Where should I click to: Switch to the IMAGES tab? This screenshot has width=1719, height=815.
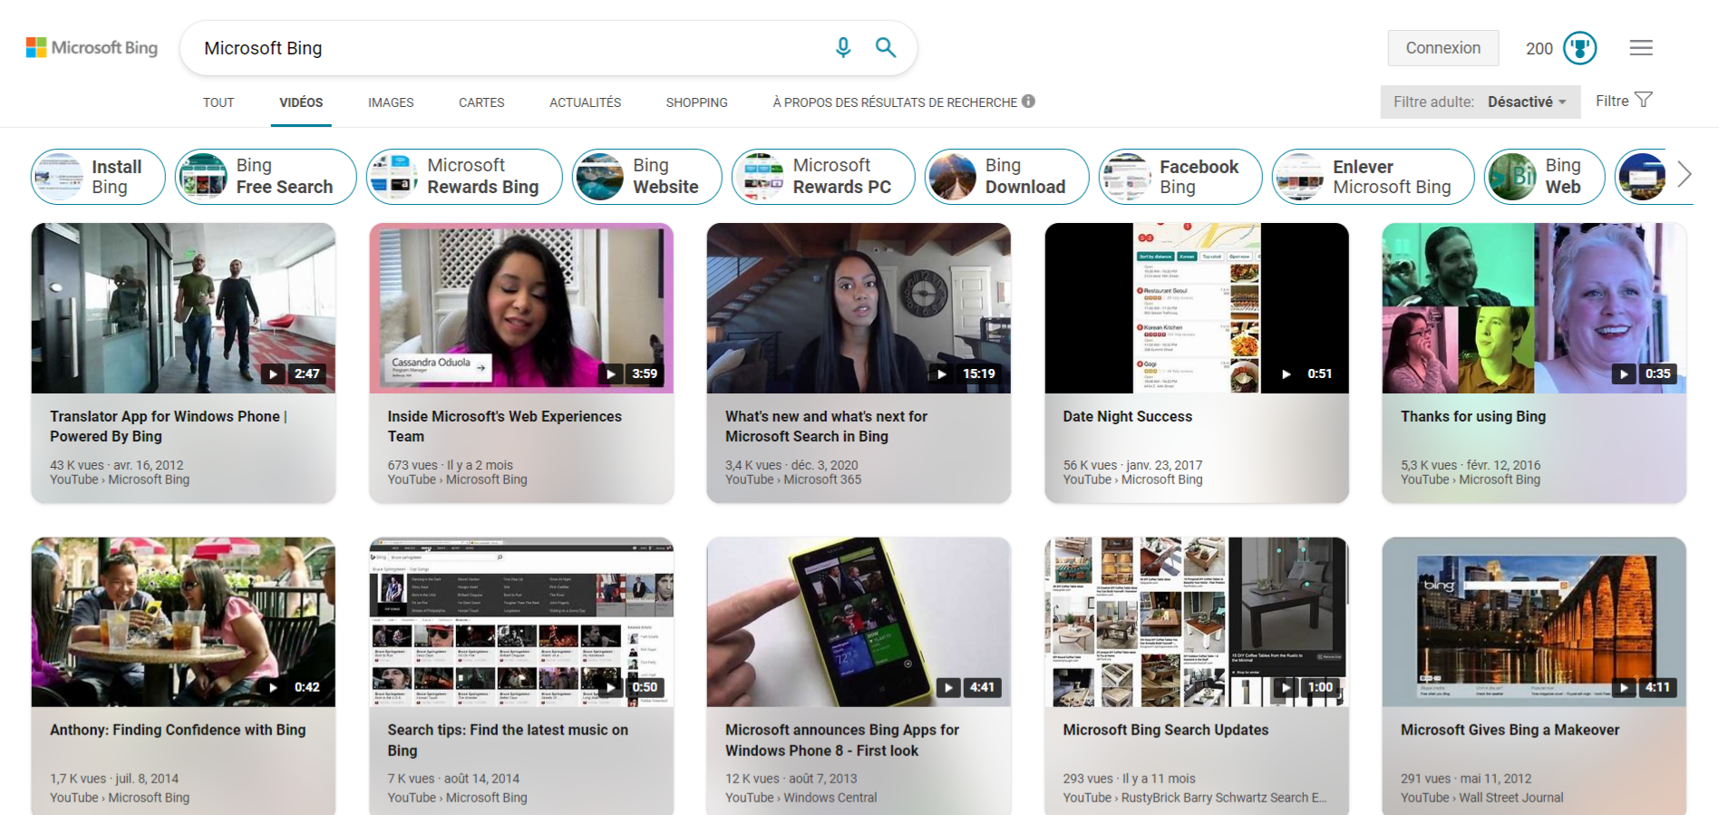[x=391, y=102]
